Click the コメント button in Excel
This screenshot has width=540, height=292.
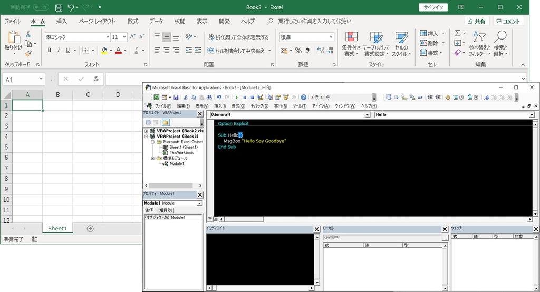pyautogui.click(x=508, y=21)
